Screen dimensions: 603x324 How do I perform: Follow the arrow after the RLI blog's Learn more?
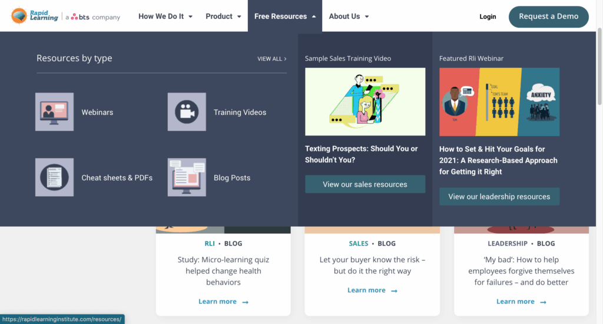point(246,302)
